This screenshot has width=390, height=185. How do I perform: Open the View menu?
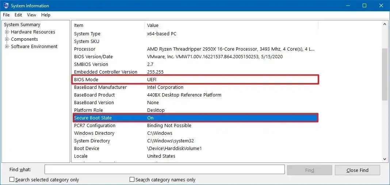click(x=32, y=15)
